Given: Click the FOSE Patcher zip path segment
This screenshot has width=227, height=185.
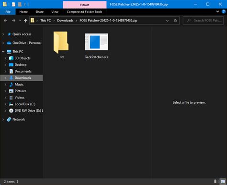Looking at the screenshot, I should point(108,21).
